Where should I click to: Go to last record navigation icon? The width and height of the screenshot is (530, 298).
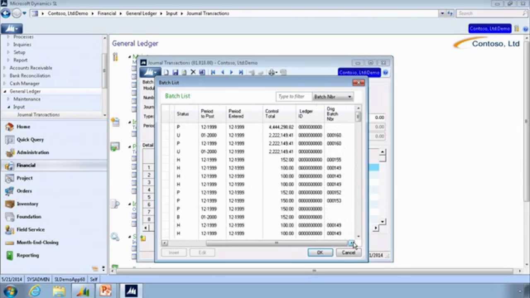click(241, 72)
